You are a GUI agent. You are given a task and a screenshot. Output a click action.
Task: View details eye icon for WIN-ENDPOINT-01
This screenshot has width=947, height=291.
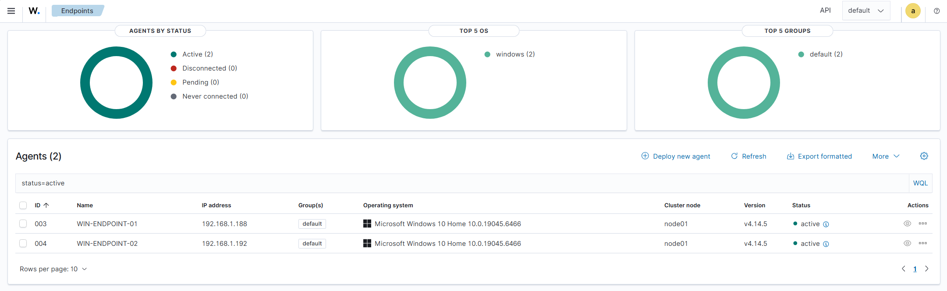tap(907, 224)
